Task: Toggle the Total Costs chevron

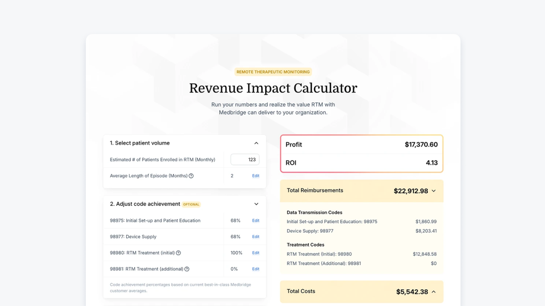Action: pos(434,292)
